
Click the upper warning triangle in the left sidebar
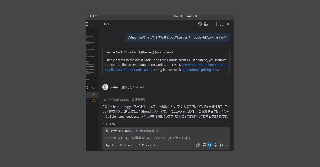click(x=94, y=95)
